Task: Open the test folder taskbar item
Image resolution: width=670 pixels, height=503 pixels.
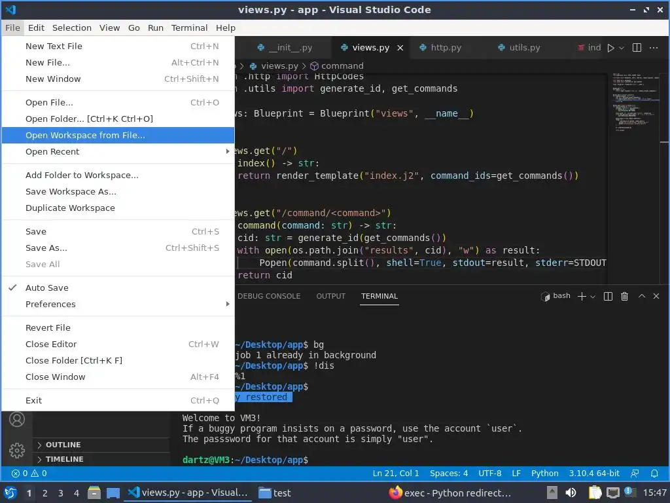Action: (x=275, y=493)
